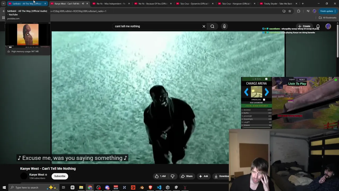339x191 pixels.
Task: Clear the YouTube search box text
Action: coord(204,26)
